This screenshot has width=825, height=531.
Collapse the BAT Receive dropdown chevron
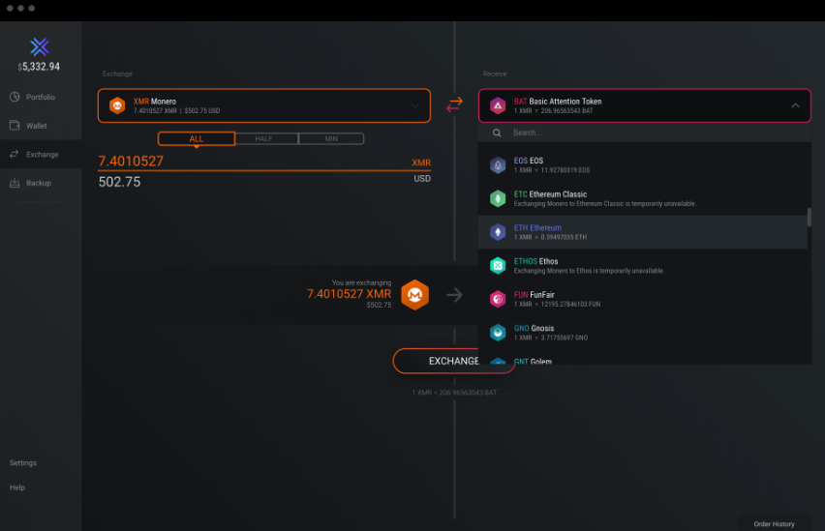click(796, 105)
